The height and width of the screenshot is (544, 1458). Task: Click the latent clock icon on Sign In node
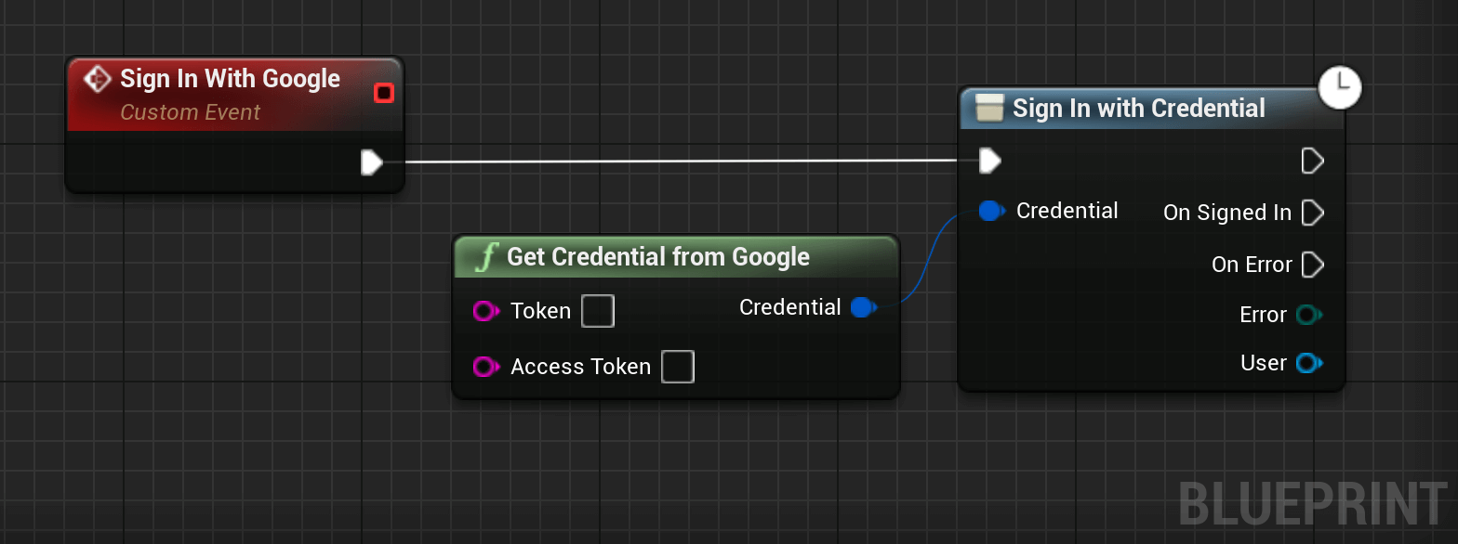click(1340, 88)
